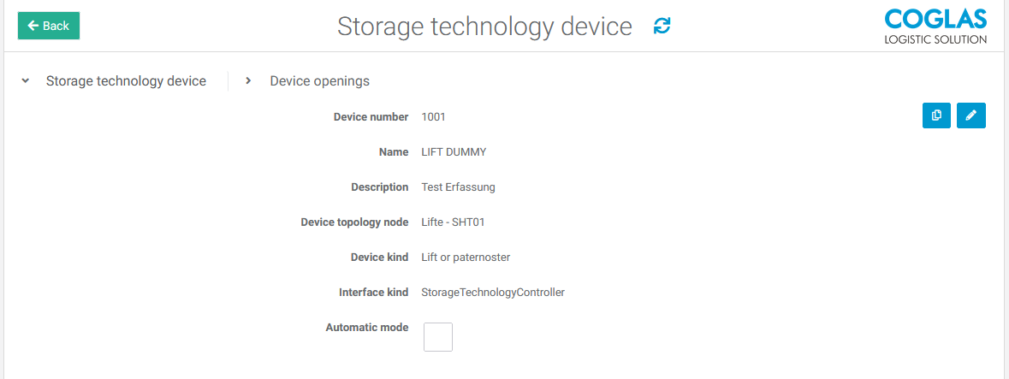Click the device number value 1001
This screenshot has height=379, width=1009.
click(433, 117)
